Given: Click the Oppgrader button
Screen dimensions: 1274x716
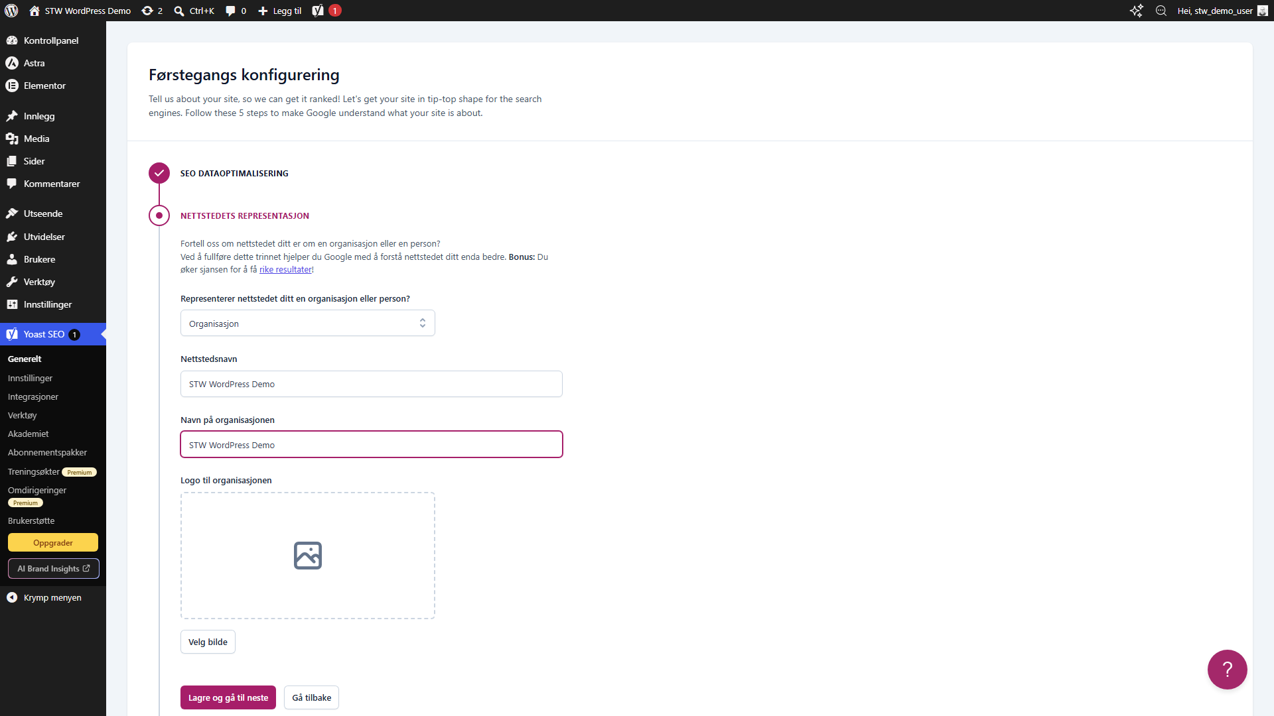Looking at the screenshot, I should [x=53, y=542].
